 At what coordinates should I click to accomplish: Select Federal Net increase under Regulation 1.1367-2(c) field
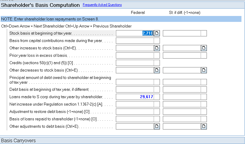point(135,104)
